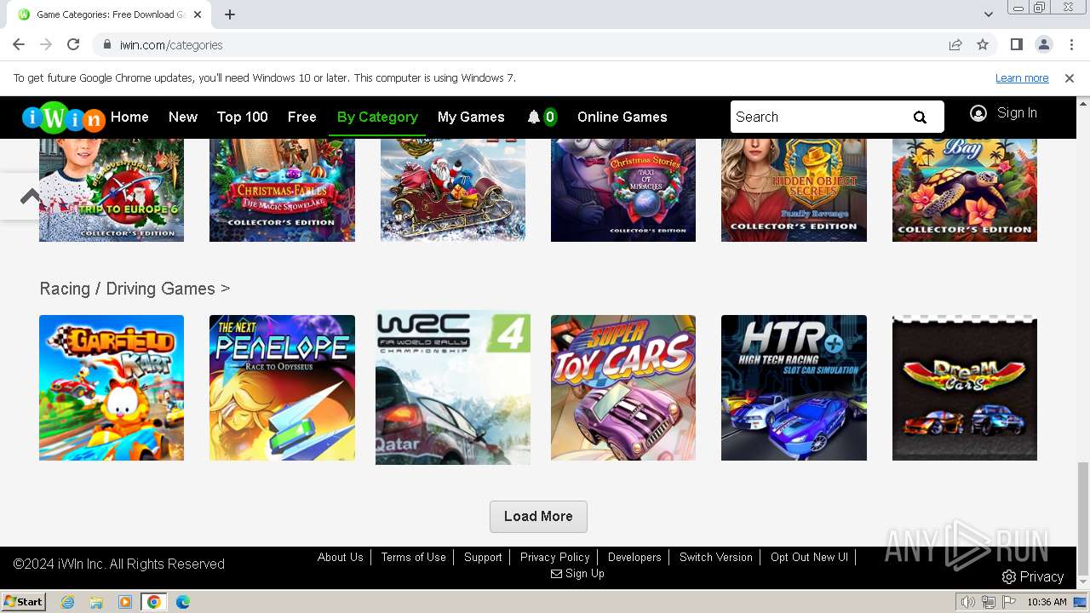Open the Bay turtle Collector's Edition thumbnail
Viewport: 1090px width, 613px height.
tap(965, 190)
